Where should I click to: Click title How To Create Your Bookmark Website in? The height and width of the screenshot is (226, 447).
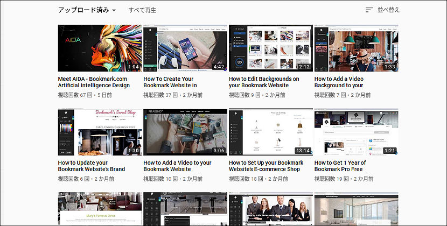170,82
